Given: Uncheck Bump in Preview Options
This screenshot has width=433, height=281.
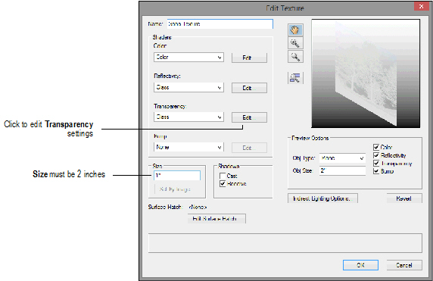Looking at the screenshot, I should pos(376,171).
